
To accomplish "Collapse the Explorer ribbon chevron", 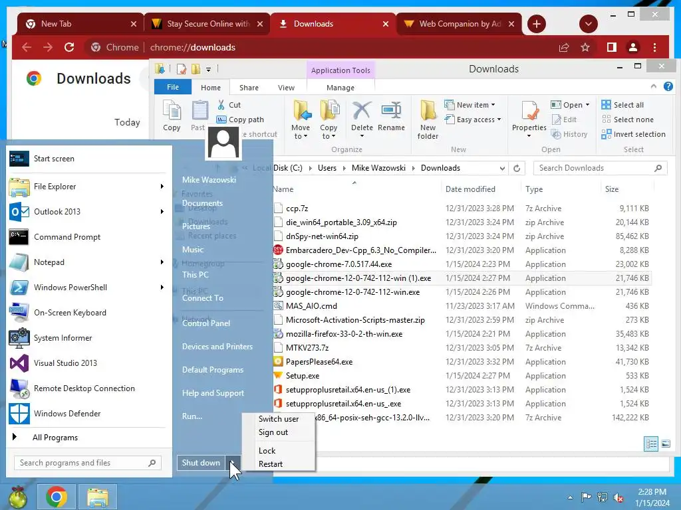I will pos(653,86).
